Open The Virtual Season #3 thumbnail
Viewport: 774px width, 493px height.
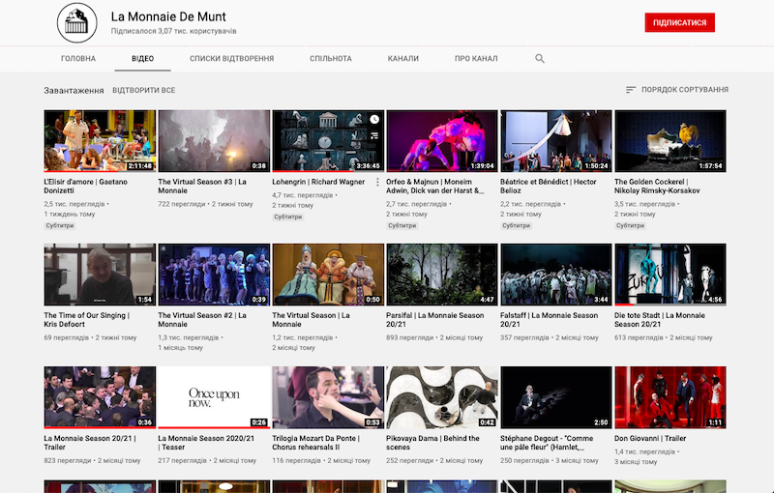[214, 141]
